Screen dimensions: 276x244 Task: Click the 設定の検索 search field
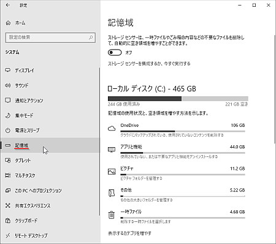[50, 37]
